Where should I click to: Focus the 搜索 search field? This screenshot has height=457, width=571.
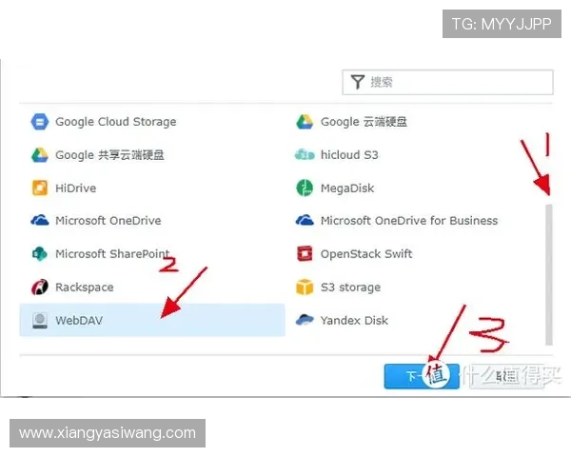click(x=447, y=82)
